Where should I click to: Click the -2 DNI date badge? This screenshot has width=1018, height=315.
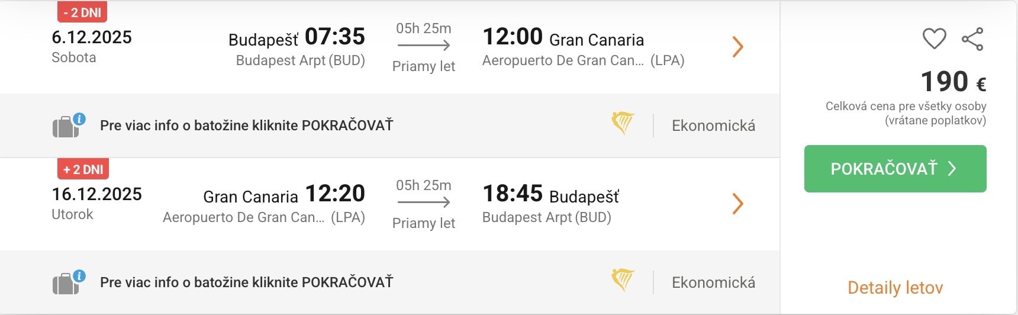point(82,12)
